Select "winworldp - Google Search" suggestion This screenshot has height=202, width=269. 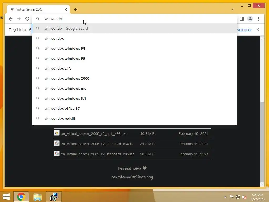[x=134, y=28]
